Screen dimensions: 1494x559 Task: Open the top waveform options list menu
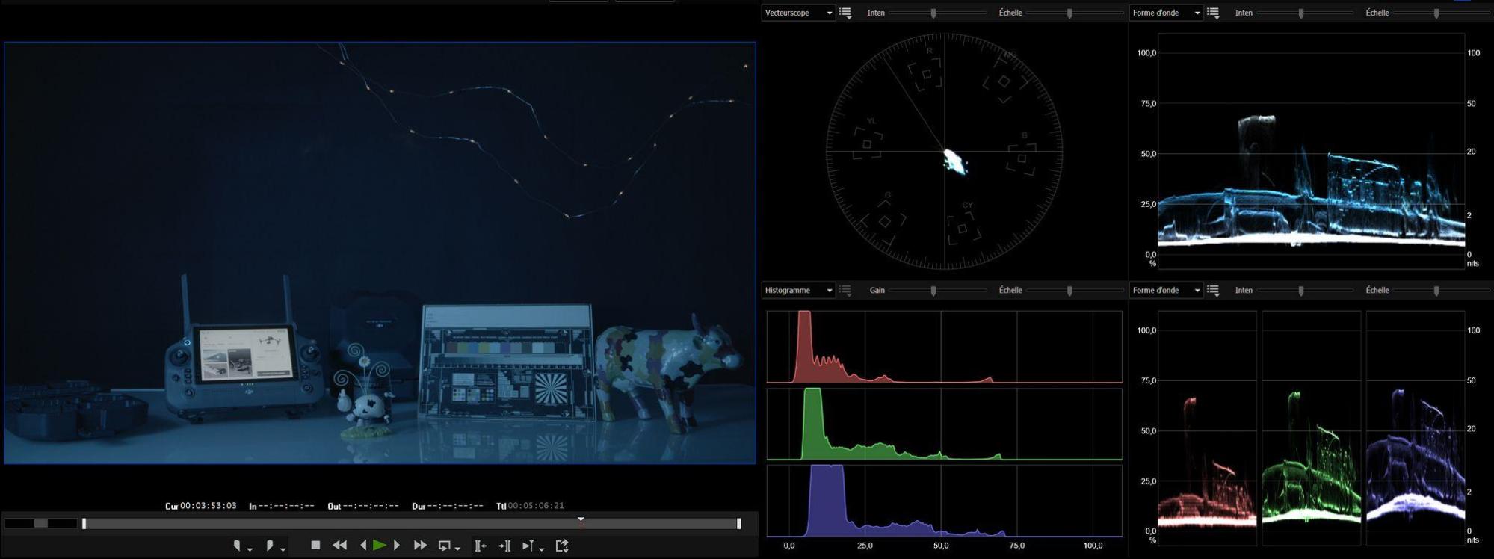(1213, 13)
